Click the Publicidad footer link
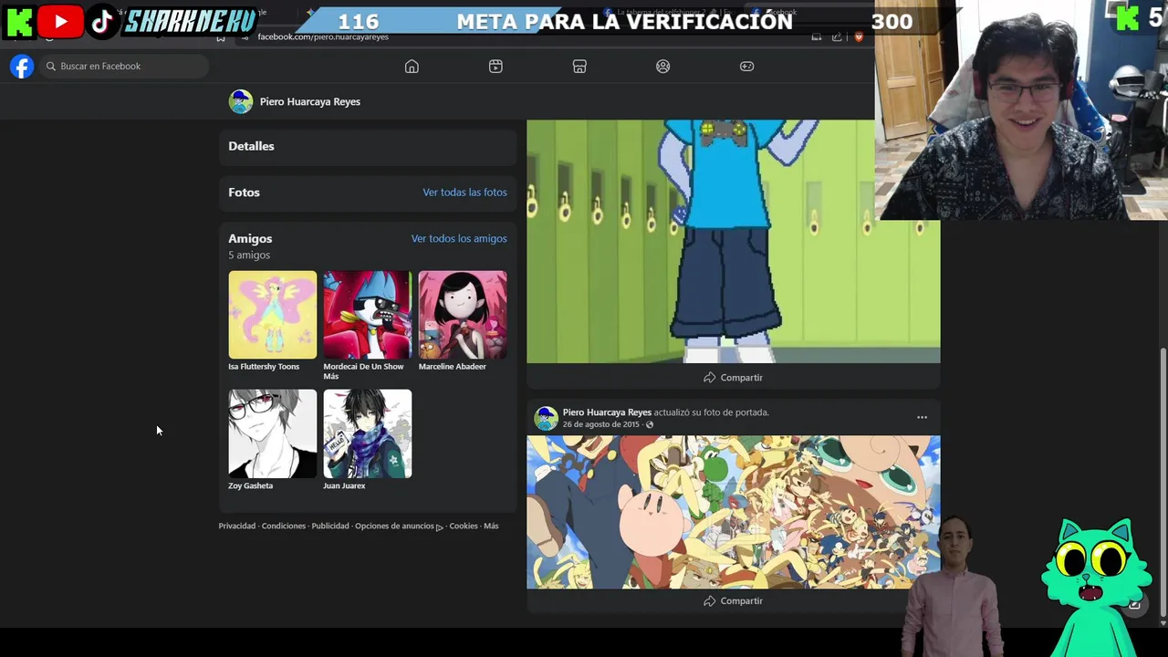Viewport: 1168px width, 657px height. coord(330,527)
